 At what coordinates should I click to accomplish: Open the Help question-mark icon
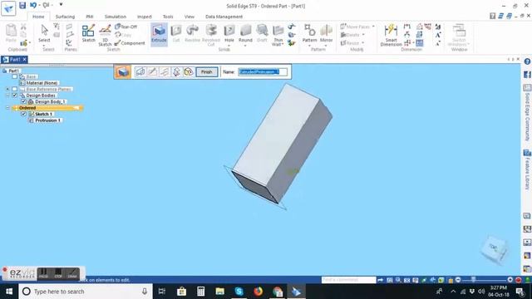[x=527, y=61]
